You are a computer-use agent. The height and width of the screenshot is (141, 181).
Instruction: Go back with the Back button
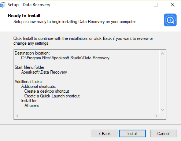coord(105,133)
